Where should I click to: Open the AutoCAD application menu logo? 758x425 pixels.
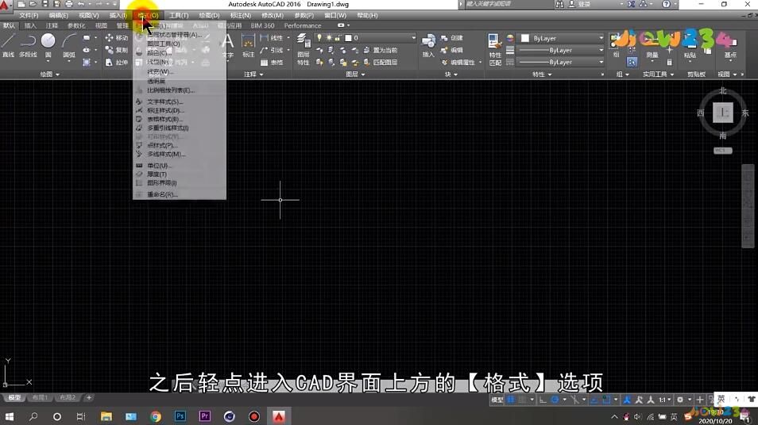tap(5, 6)
